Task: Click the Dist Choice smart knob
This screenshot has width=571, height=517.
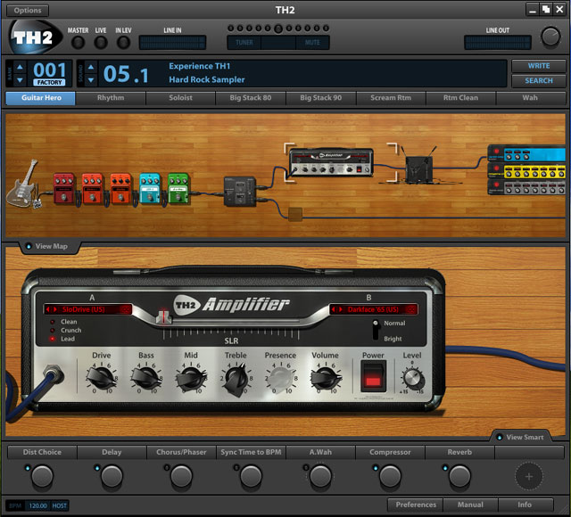Action: coord(42,476)
